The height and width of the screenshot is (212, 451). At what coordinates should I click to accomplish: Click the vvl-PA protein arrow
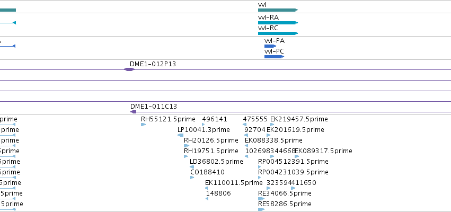click(x=270, y=46)
